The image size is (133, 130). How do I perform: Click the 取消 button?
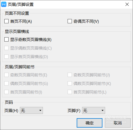pos(118,123)
